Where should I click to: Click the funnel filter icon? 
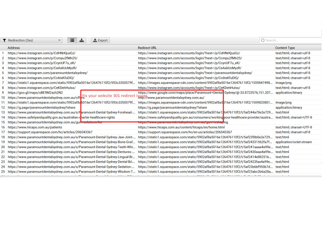click(4, 40)
